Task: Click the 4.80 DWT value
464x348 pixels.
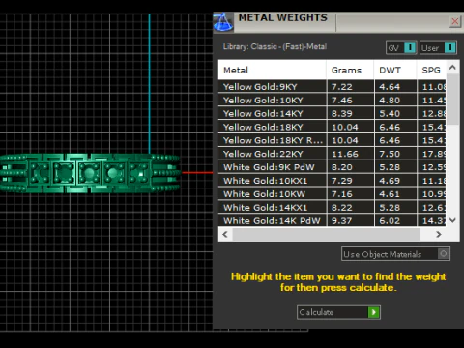Action: (x=390, y=101)
